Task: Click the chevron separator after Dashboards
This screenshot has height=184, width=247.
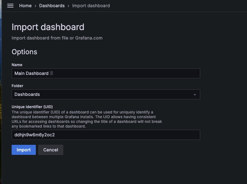Action: pos(69,6)
